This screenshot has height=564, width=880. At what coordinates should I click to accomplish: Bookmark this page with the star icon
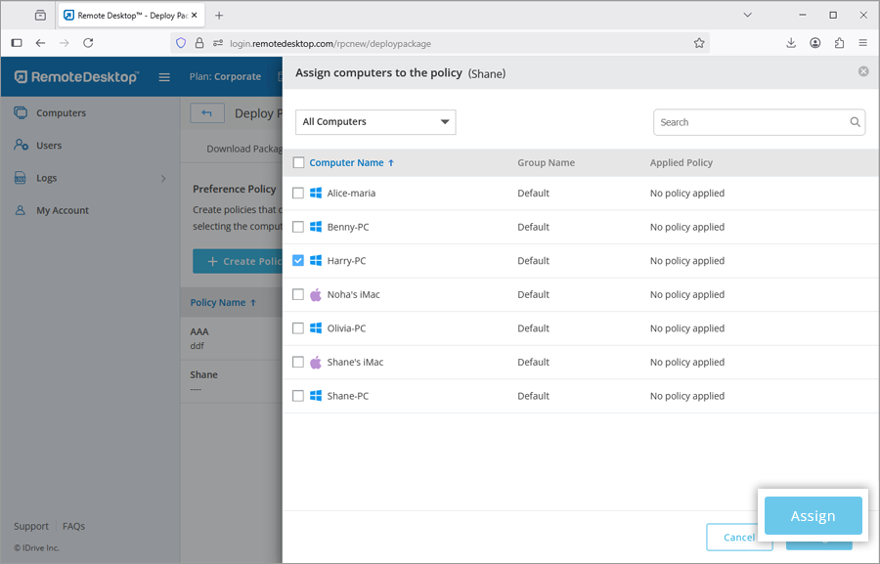point(699,43)
